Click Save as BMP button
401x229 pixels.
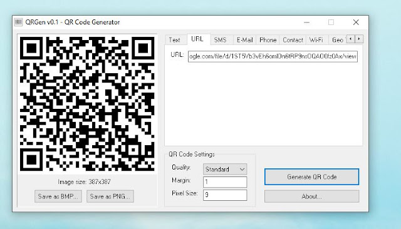[58, 196]
